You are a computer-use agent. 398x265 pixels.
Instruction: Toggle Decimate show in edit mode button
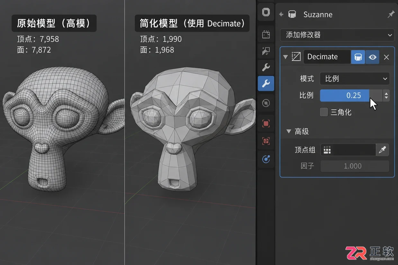point(358,57)
